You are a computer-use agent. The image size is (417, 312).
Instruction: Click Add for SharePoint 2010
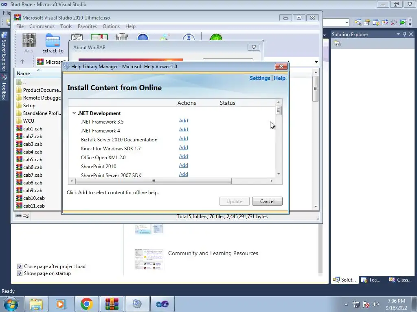184,165
